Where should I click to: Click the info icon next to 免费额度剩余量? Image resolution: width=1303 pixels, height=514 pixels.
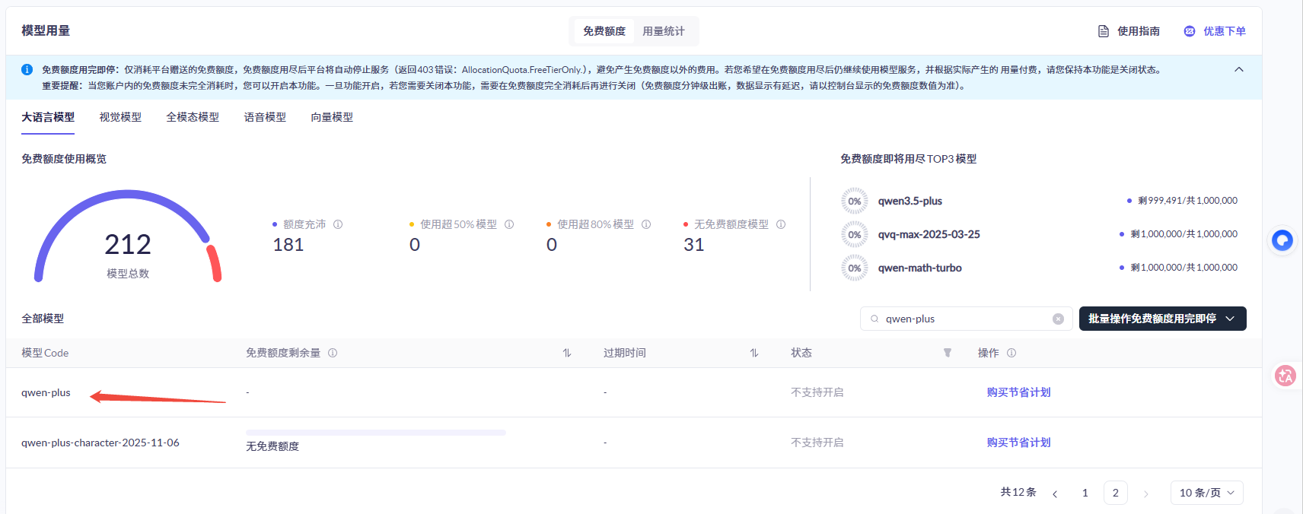coord(333,353)
